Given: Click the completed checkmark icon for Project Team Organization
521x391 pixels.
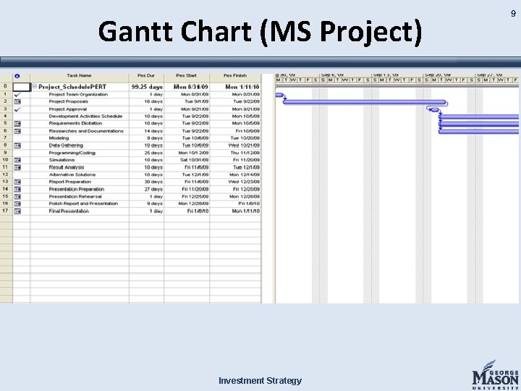Looking at the screenshot, I should click(17, 95).
